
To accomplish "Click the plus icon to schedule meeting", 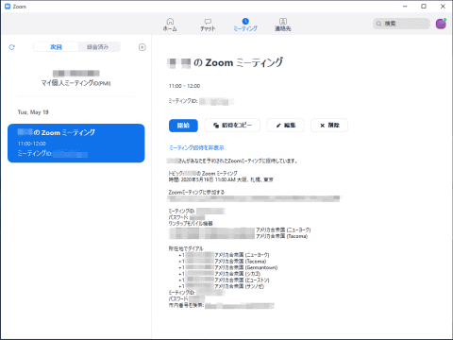I will coord(143,47).
